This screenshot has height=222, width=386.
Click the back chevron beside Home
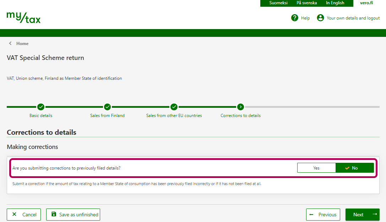tap(10, 43)
